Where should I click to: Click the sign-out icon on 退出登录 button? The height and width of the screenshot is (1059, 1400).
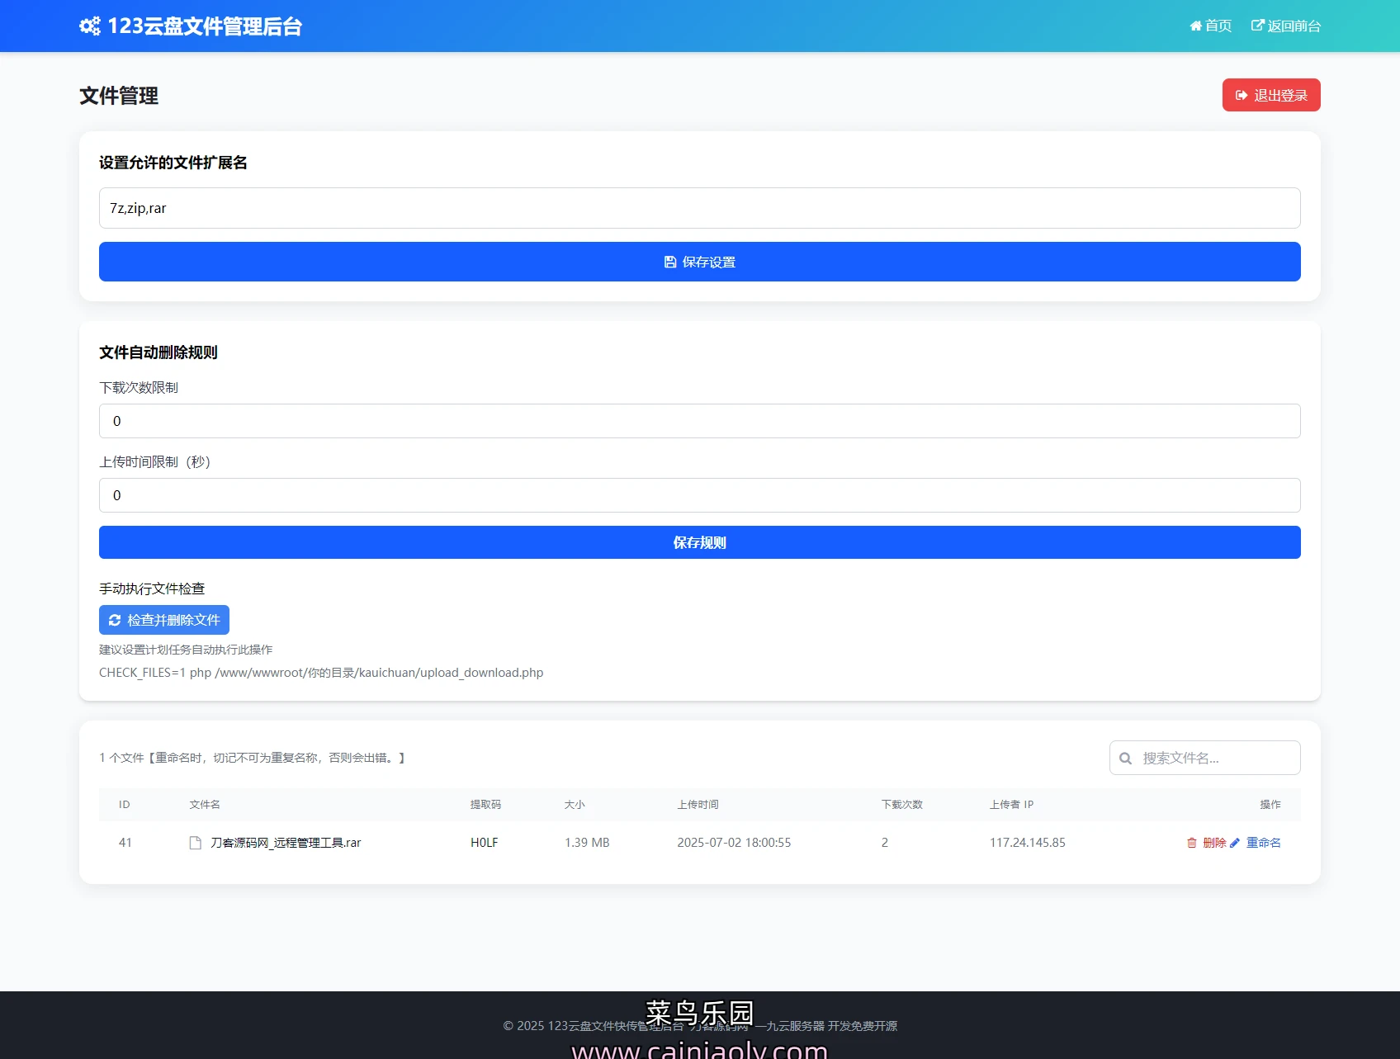(1242, 96)
